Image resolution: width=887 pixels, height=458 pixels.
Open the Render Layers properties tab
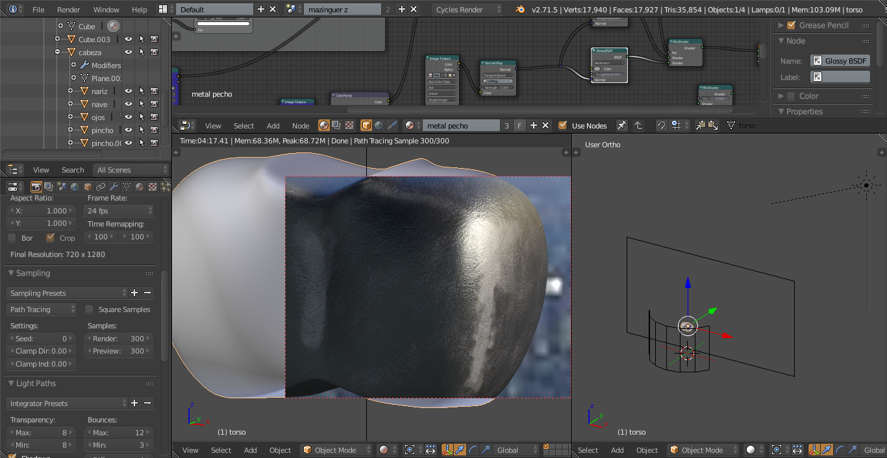(x=49, y=187)
